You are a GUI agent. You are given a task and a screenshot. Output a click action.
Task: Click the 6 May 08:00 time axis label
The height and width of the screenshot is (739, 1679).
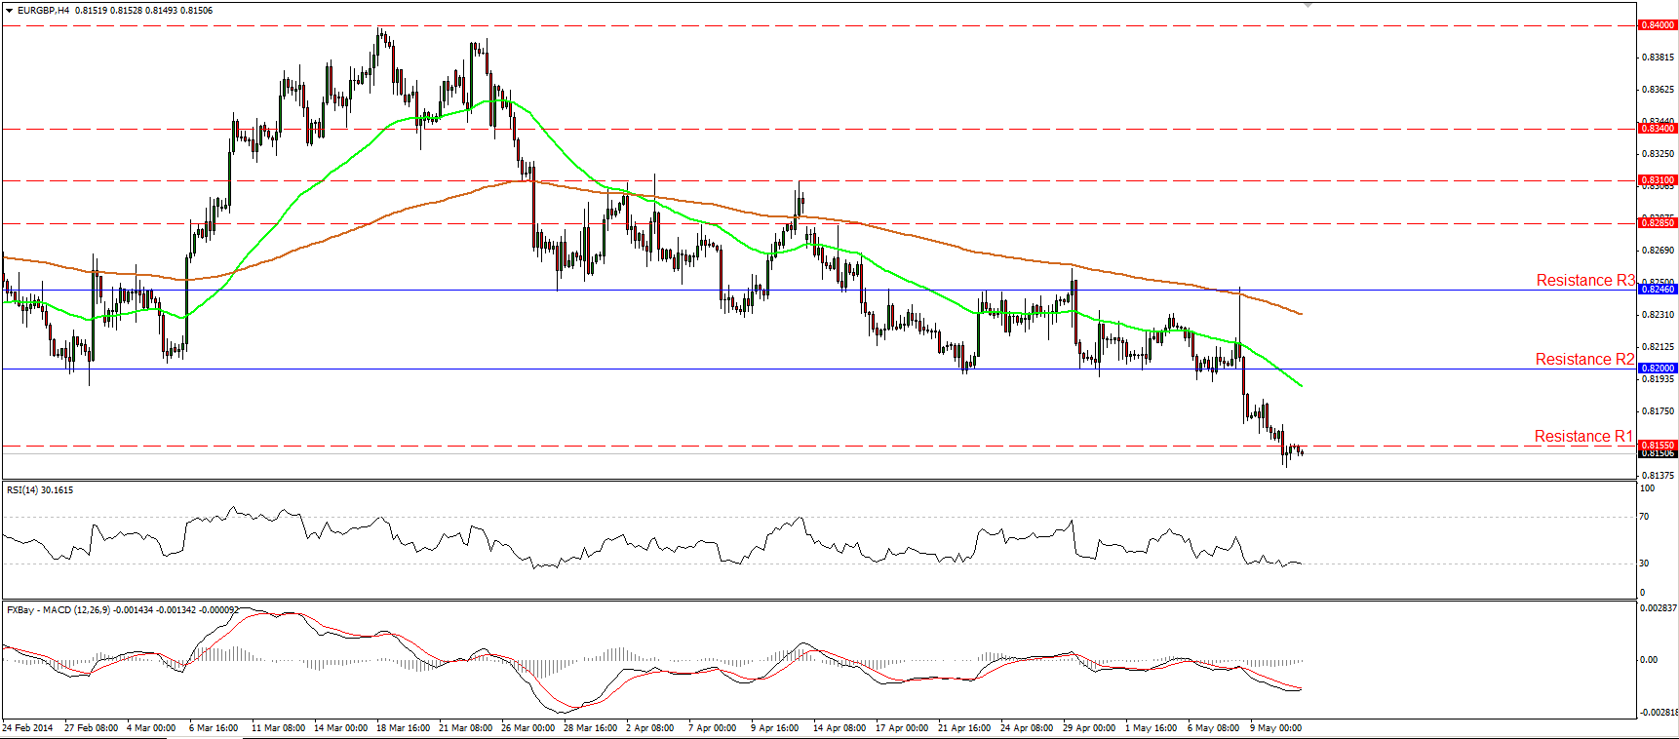[x=1213, y=728]
